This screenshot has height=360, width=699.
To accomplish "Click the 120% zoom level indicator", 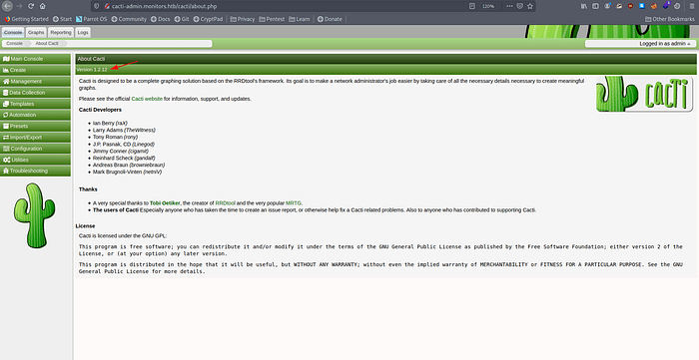I will pos(488,6).
